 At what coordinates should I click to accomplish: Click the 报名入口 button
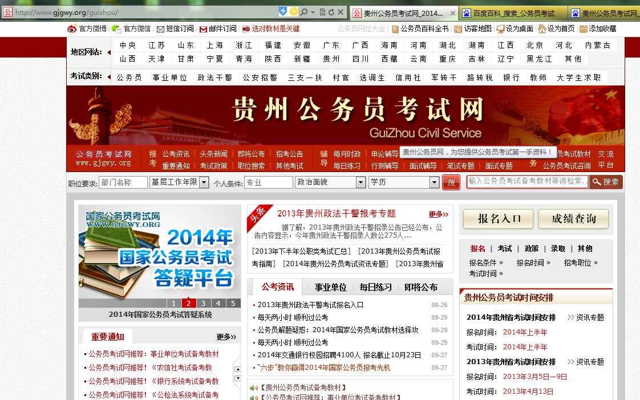pyautogui.click(x=498, y=219)
